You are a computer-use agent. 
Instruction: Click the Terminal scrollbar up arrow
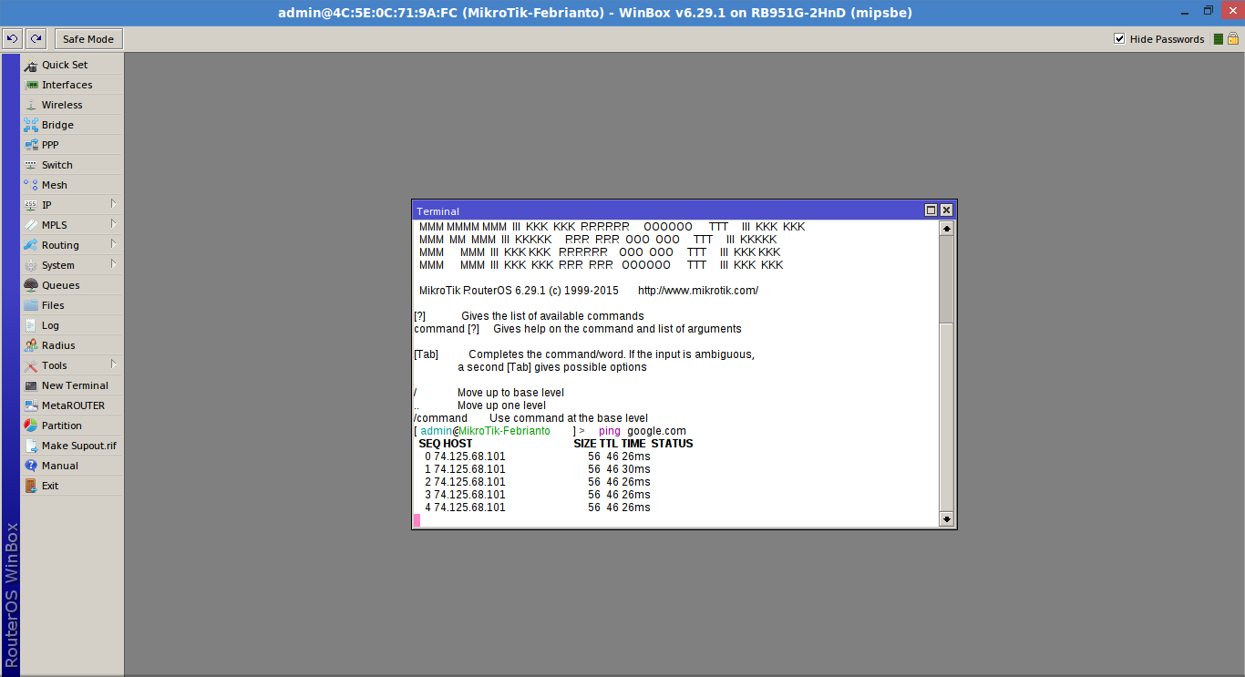pyautogui.click(x=946, y=228)
